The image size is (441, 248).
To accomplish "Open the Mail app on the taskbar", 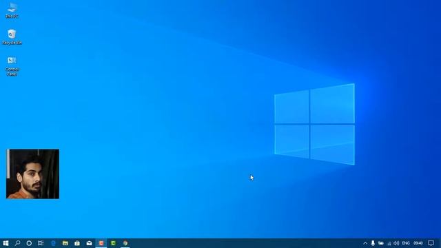I will [89, 243].
